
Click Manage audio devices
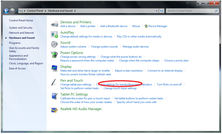136,47
